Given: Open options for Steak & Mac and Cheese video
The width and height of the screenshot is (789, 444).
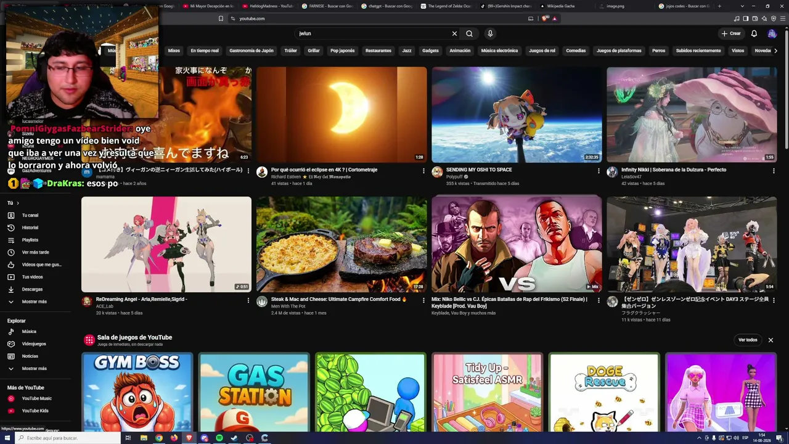Looking at the screenshot, I should pos(423,300).
